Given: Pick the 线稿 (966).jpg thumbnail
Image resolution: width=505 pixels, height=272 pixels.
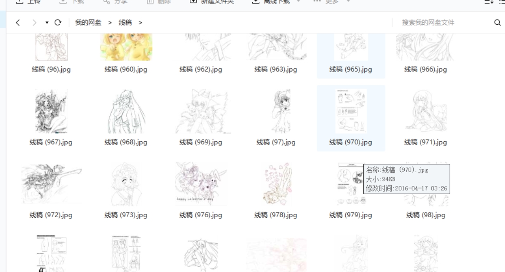Looking at the screenshot, I should 426,47.
